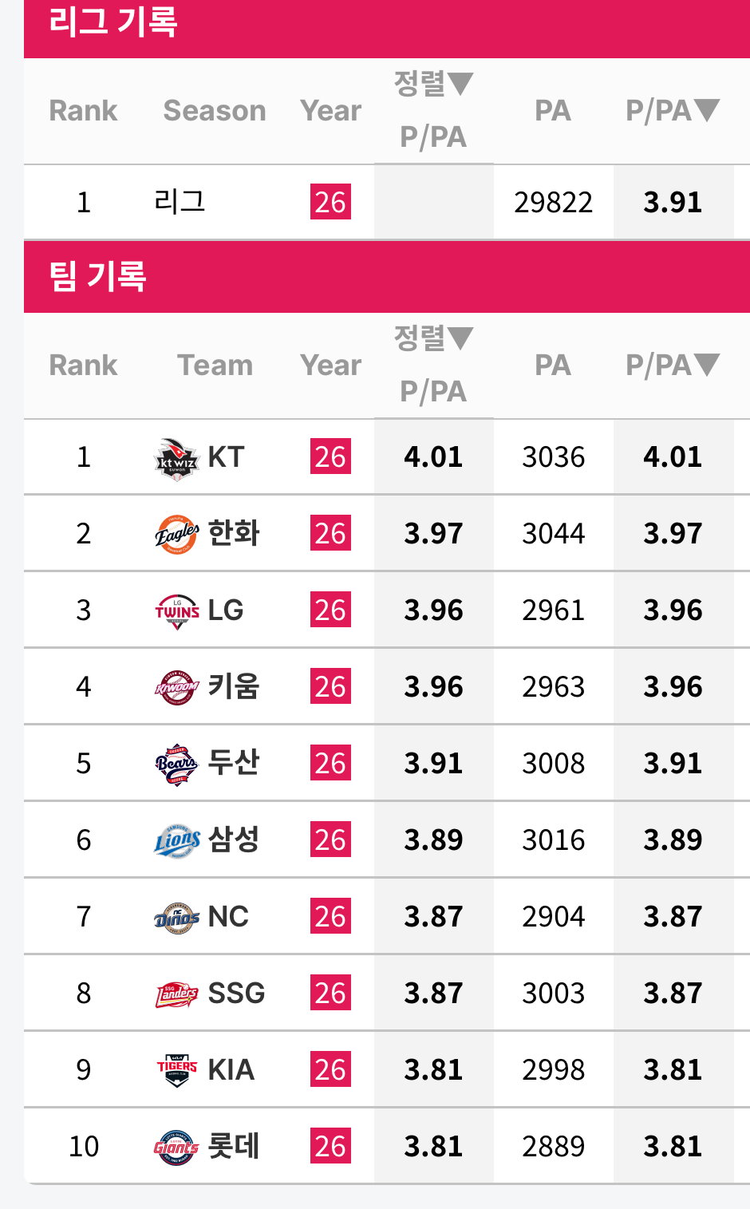Image resolution: width=750 pixels, height=1209 pixels.
Task: Click the Samsung Lions team logo
Action: (x=176, y=840)
